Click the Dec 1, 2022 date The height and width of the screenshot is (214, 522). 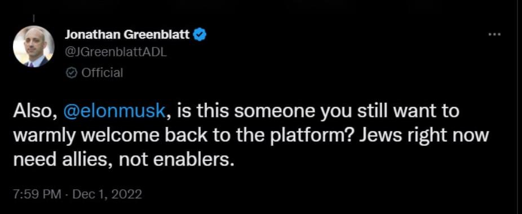click(107, 194)
